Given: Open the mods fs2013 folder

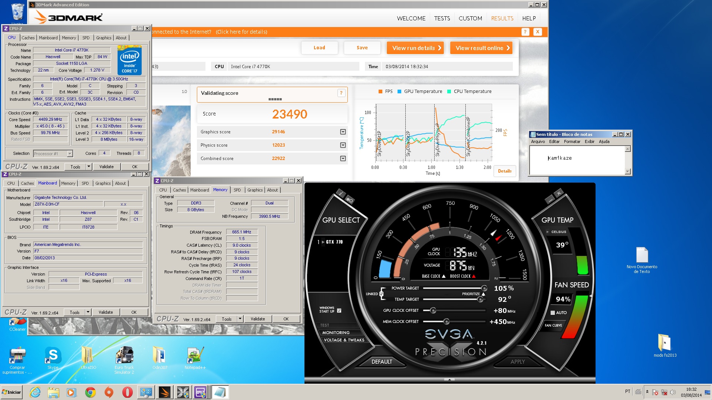Looking at the screenshot, I should coord(665,346).
